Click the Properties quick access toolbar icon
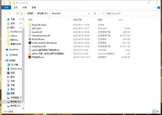Image resolution: width=162 pixels, height=115 pixels. click(x=10, y=3)
